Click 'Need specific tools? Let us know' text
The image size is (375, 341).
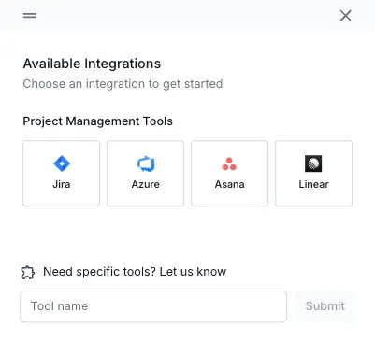click(x=135, y=272)
